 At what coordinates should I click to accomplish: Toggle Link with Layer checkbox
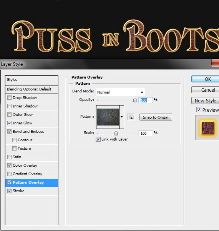[98, 139]
